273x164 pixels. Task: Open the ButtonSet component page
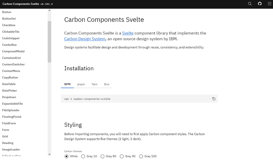pos(9,19)
